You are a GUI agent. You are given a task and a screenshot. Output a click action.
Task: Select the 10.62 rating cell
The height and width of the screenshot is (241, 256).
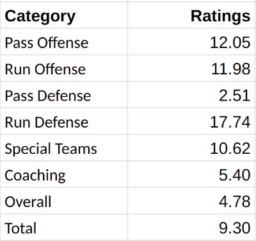pos(191,148)
